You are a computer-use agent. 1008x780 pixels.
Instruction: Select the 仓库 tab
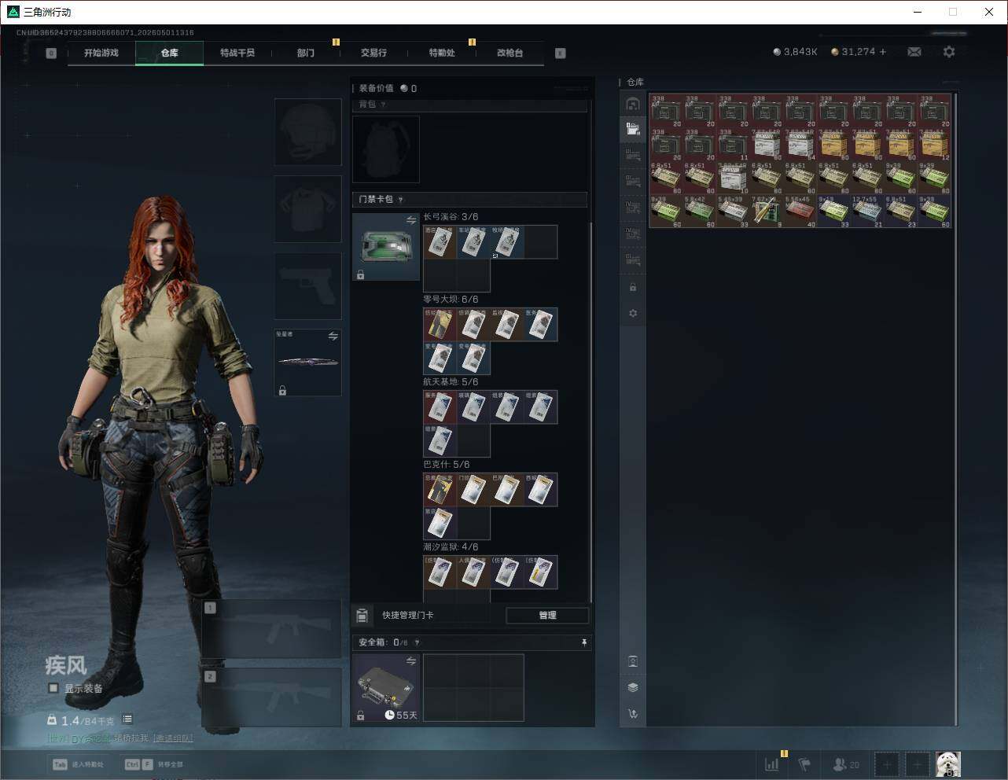coord(170,53)
